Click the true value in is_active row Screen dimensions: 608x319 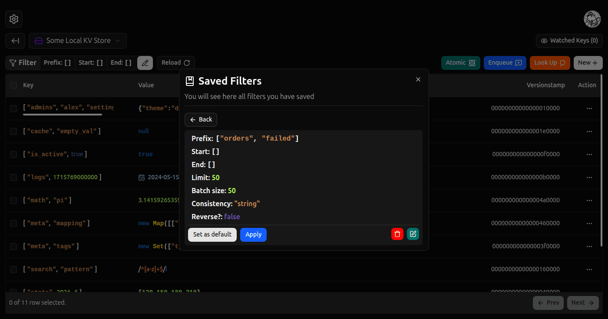(145, 155)
